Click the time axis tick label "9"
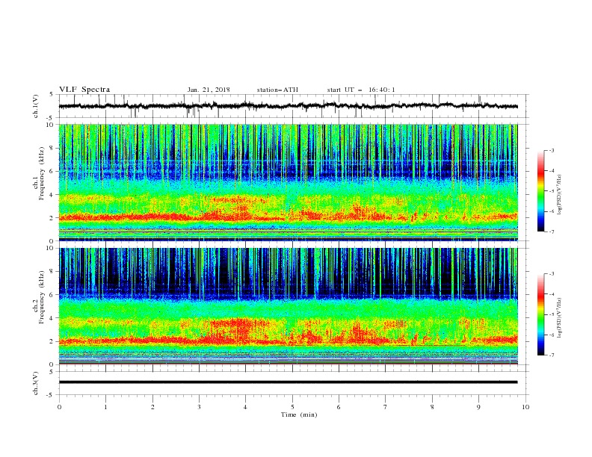 478,407
